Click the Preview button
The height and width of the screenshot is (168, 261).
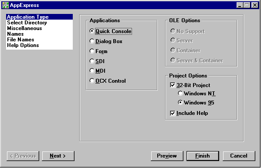(x=167, y=156)
